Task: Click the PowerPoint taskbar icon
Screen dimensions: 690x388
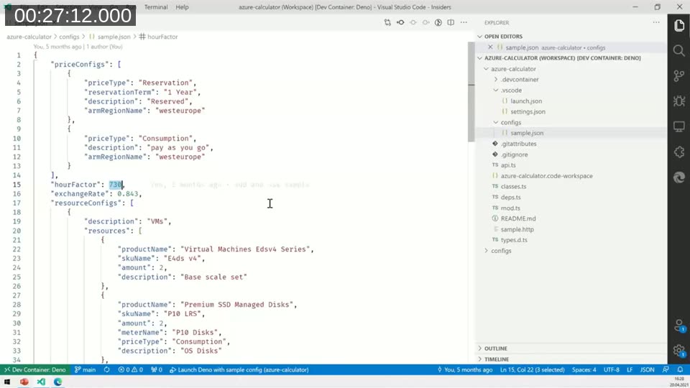Action: [x=24, y=382]
